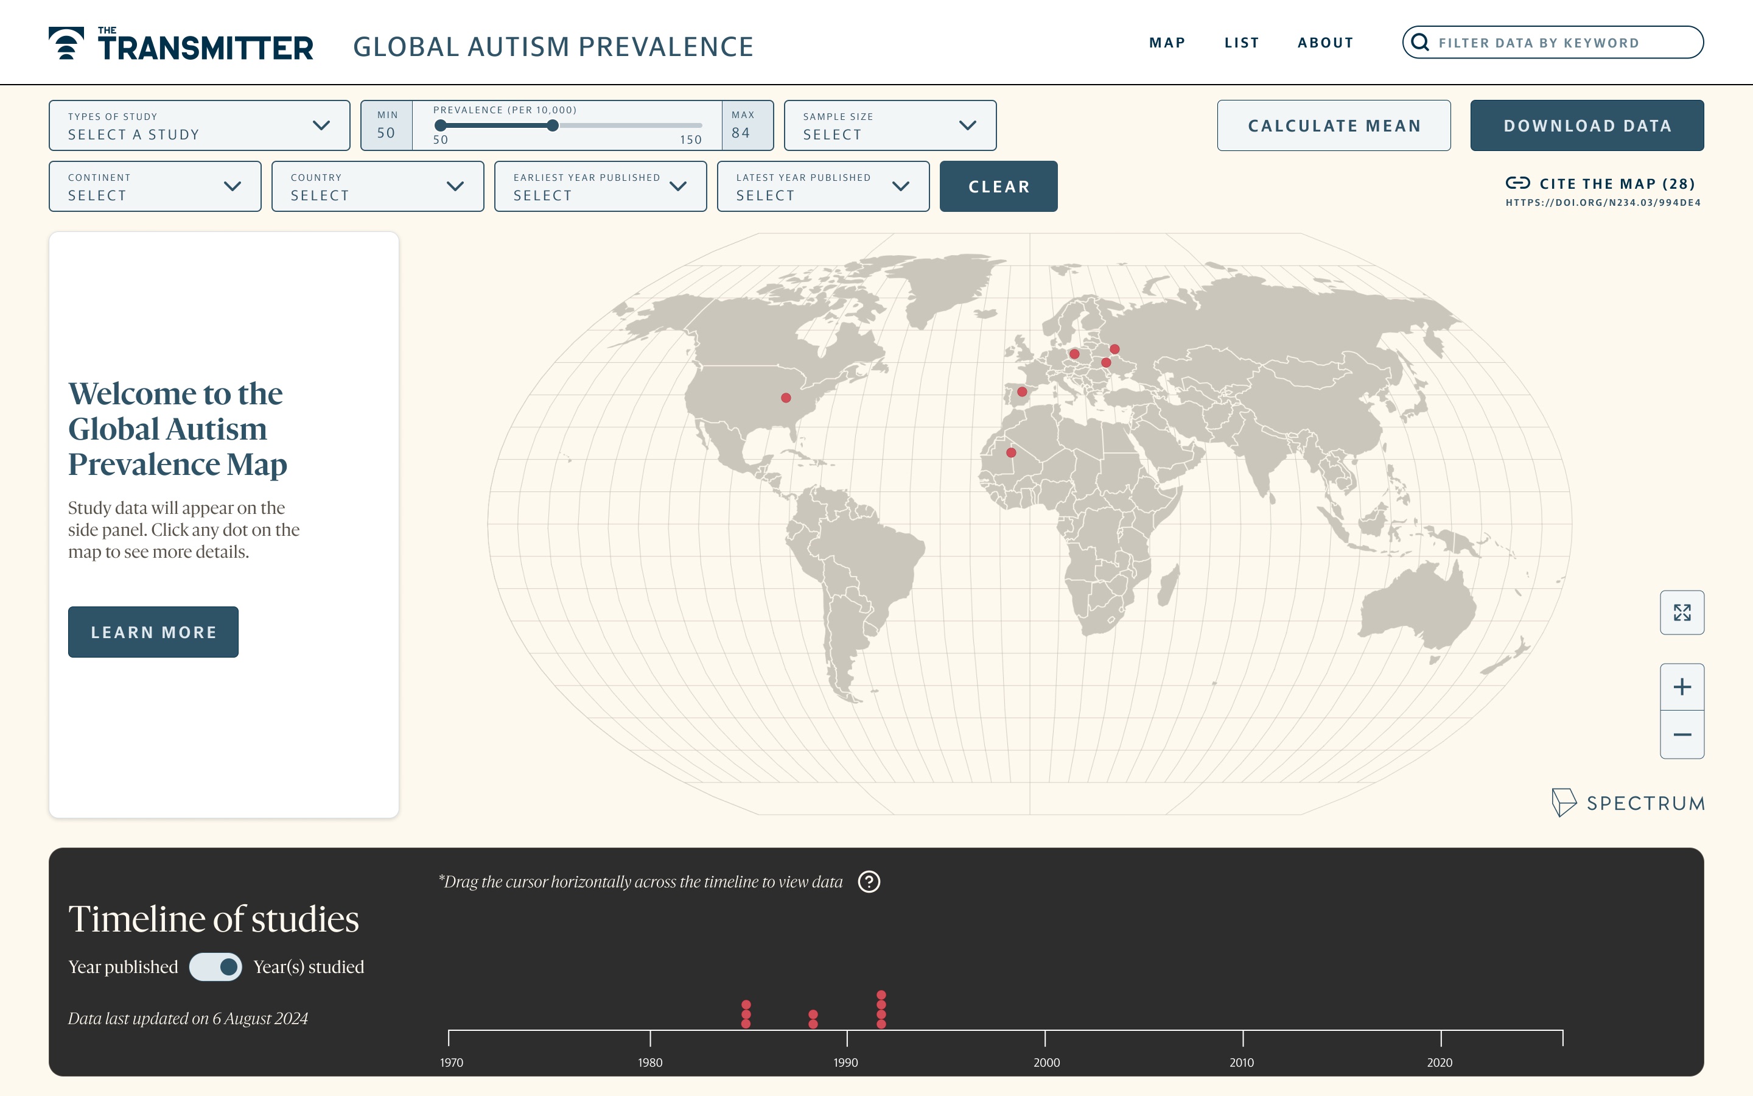Click the Download Data button
This screenshot has width=1753, height=1096.
(x=1586, y=125)
